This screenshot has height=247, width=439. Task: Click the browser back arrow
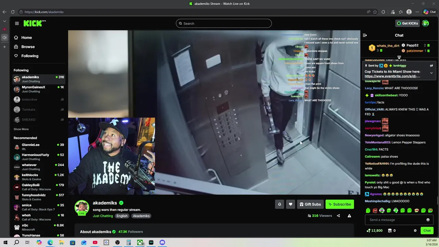coord(4,12)
